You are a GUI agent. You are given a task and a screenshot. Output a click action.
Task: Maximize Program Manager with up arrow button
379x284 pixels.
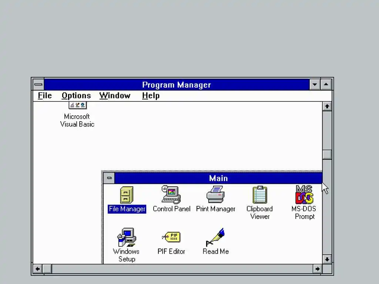click(x=326, y=85)
